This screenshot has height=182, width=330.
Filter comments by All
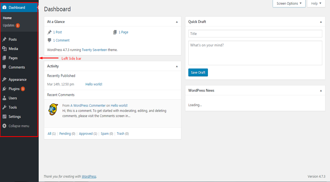click(49, 133)
